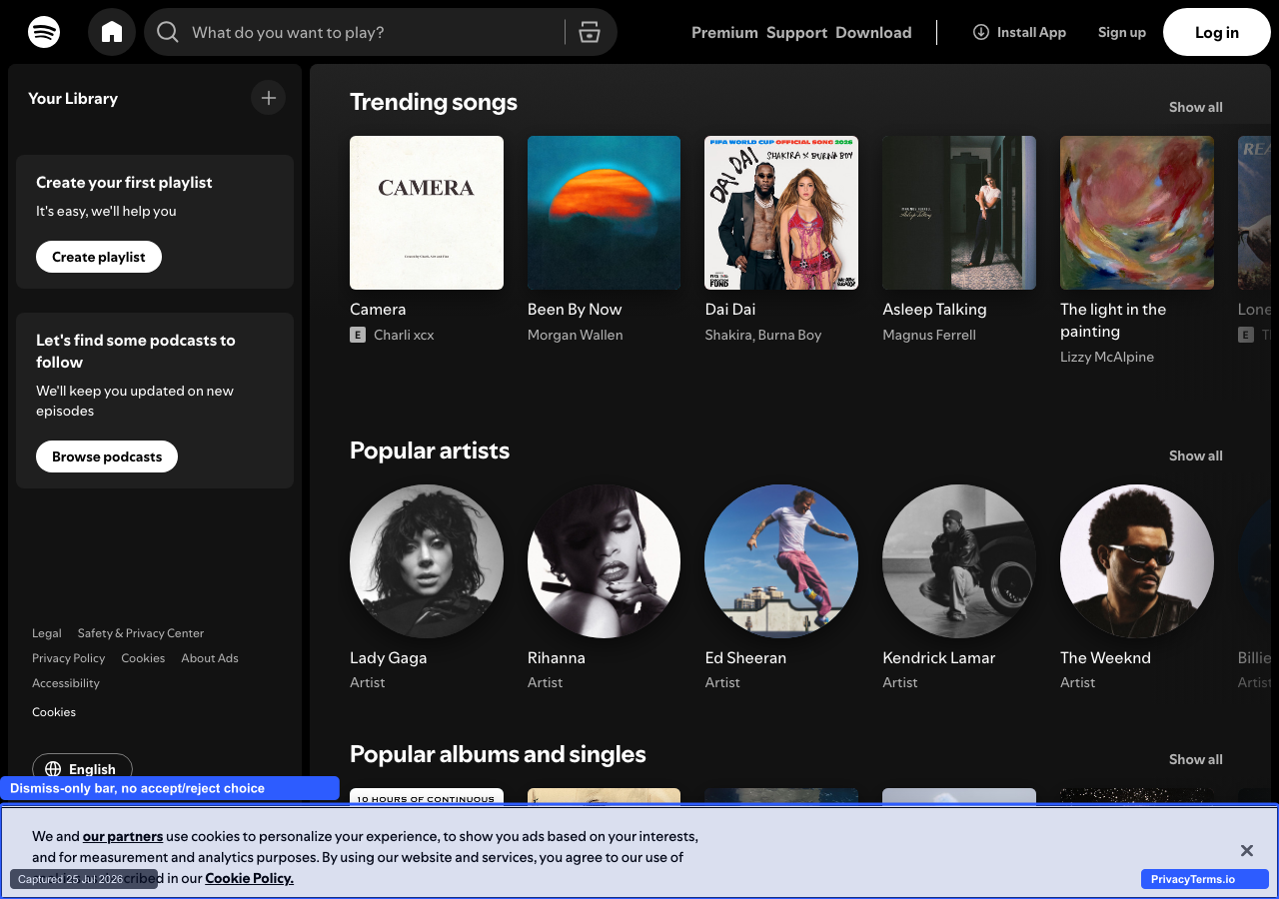Click the PrivacyTerms.io badge

click(1205, 879)
